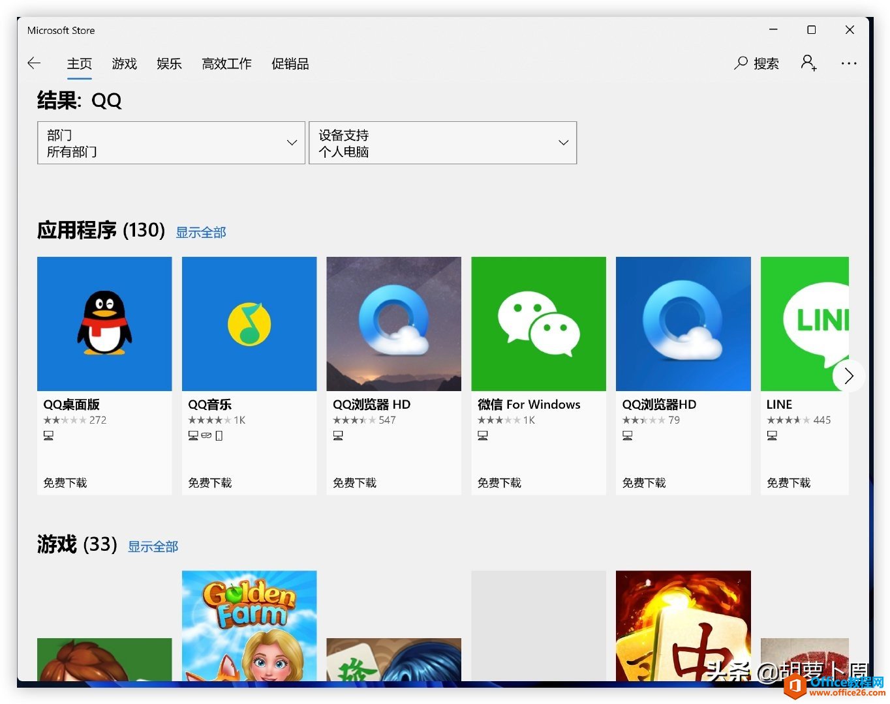890x704 pixels.
Task: Click the PC device icon under LINE
Action: click(772, 435)
